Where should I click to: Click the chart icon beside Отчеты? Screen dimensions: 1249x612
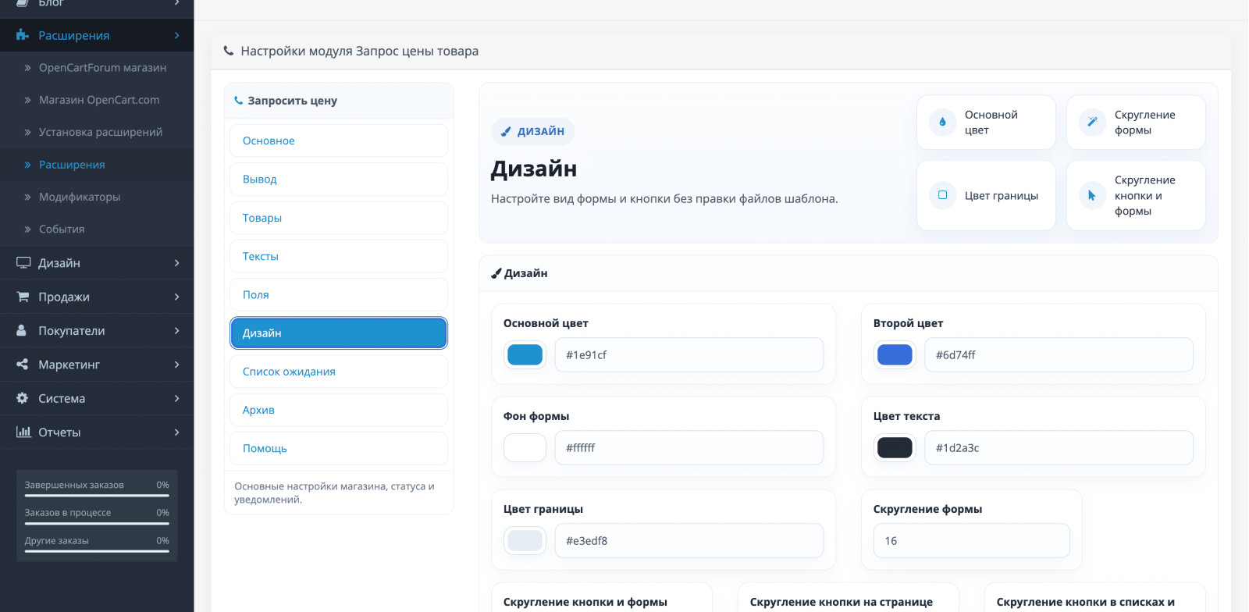(23, 432)
